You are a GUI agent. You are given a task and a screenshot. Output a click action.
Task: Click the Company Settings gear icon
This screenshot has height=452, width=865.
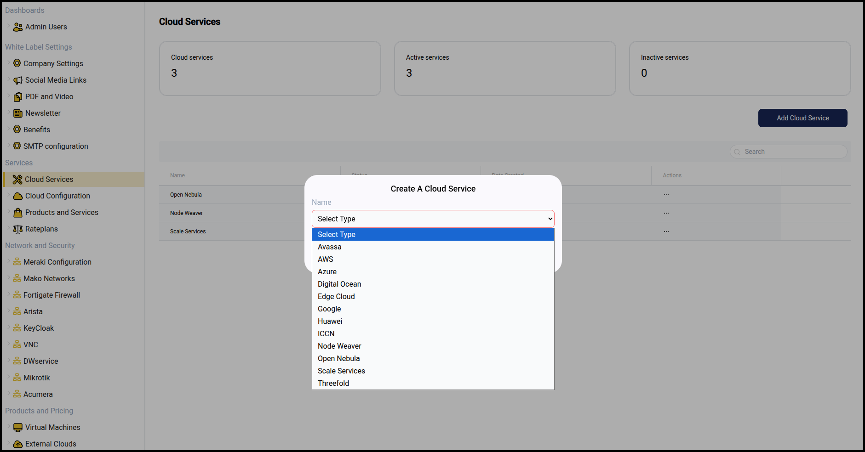[x=17, y=63]
